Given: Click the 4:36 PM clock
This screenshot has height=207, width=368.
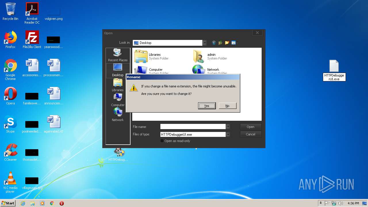Looking at the screenshot, I should [x=353, y=203].
